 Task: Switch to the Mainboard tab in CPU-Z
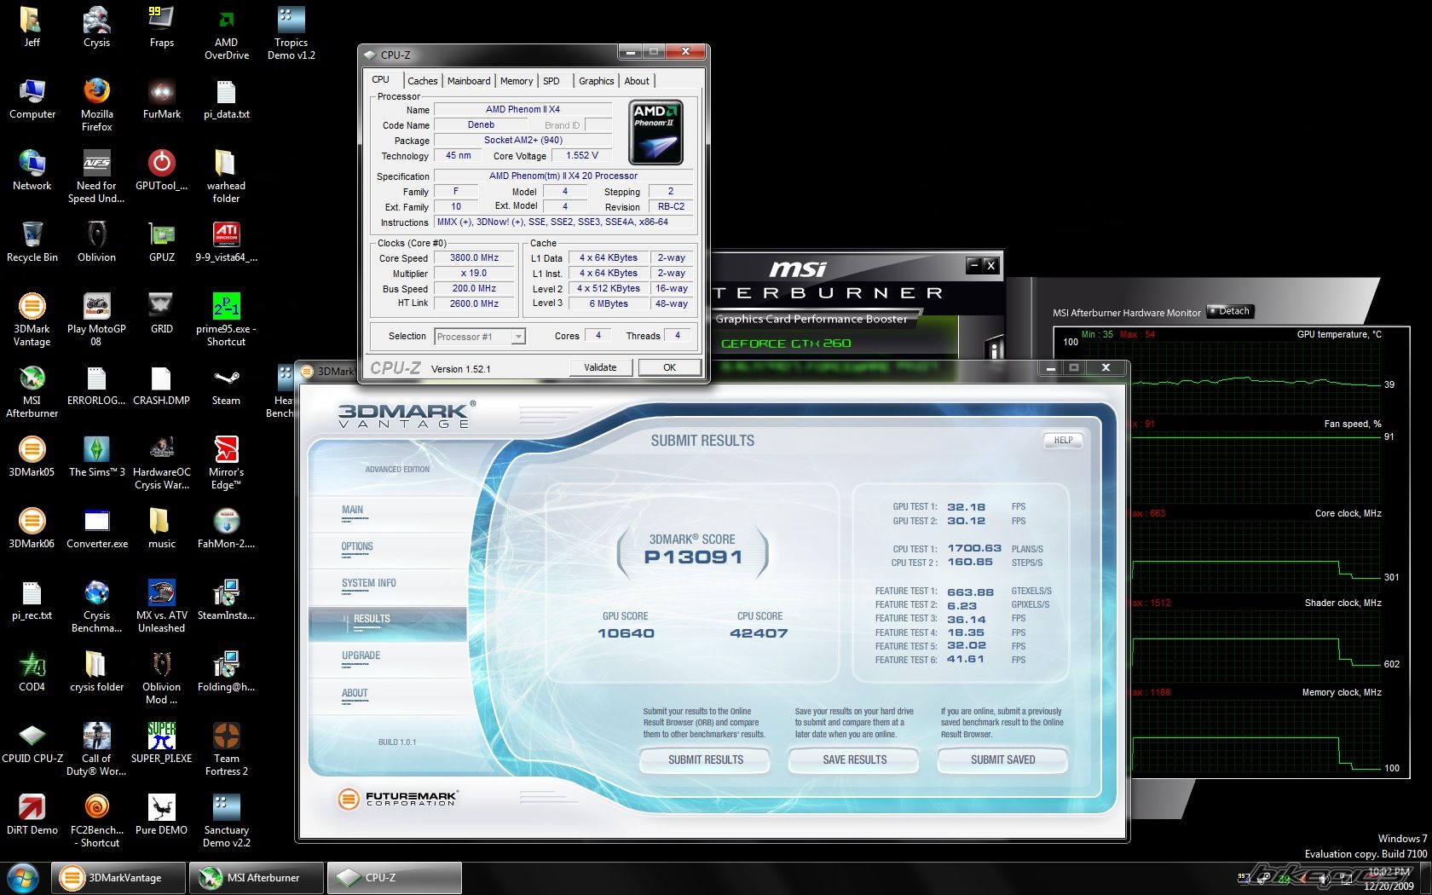click(469, 81)
